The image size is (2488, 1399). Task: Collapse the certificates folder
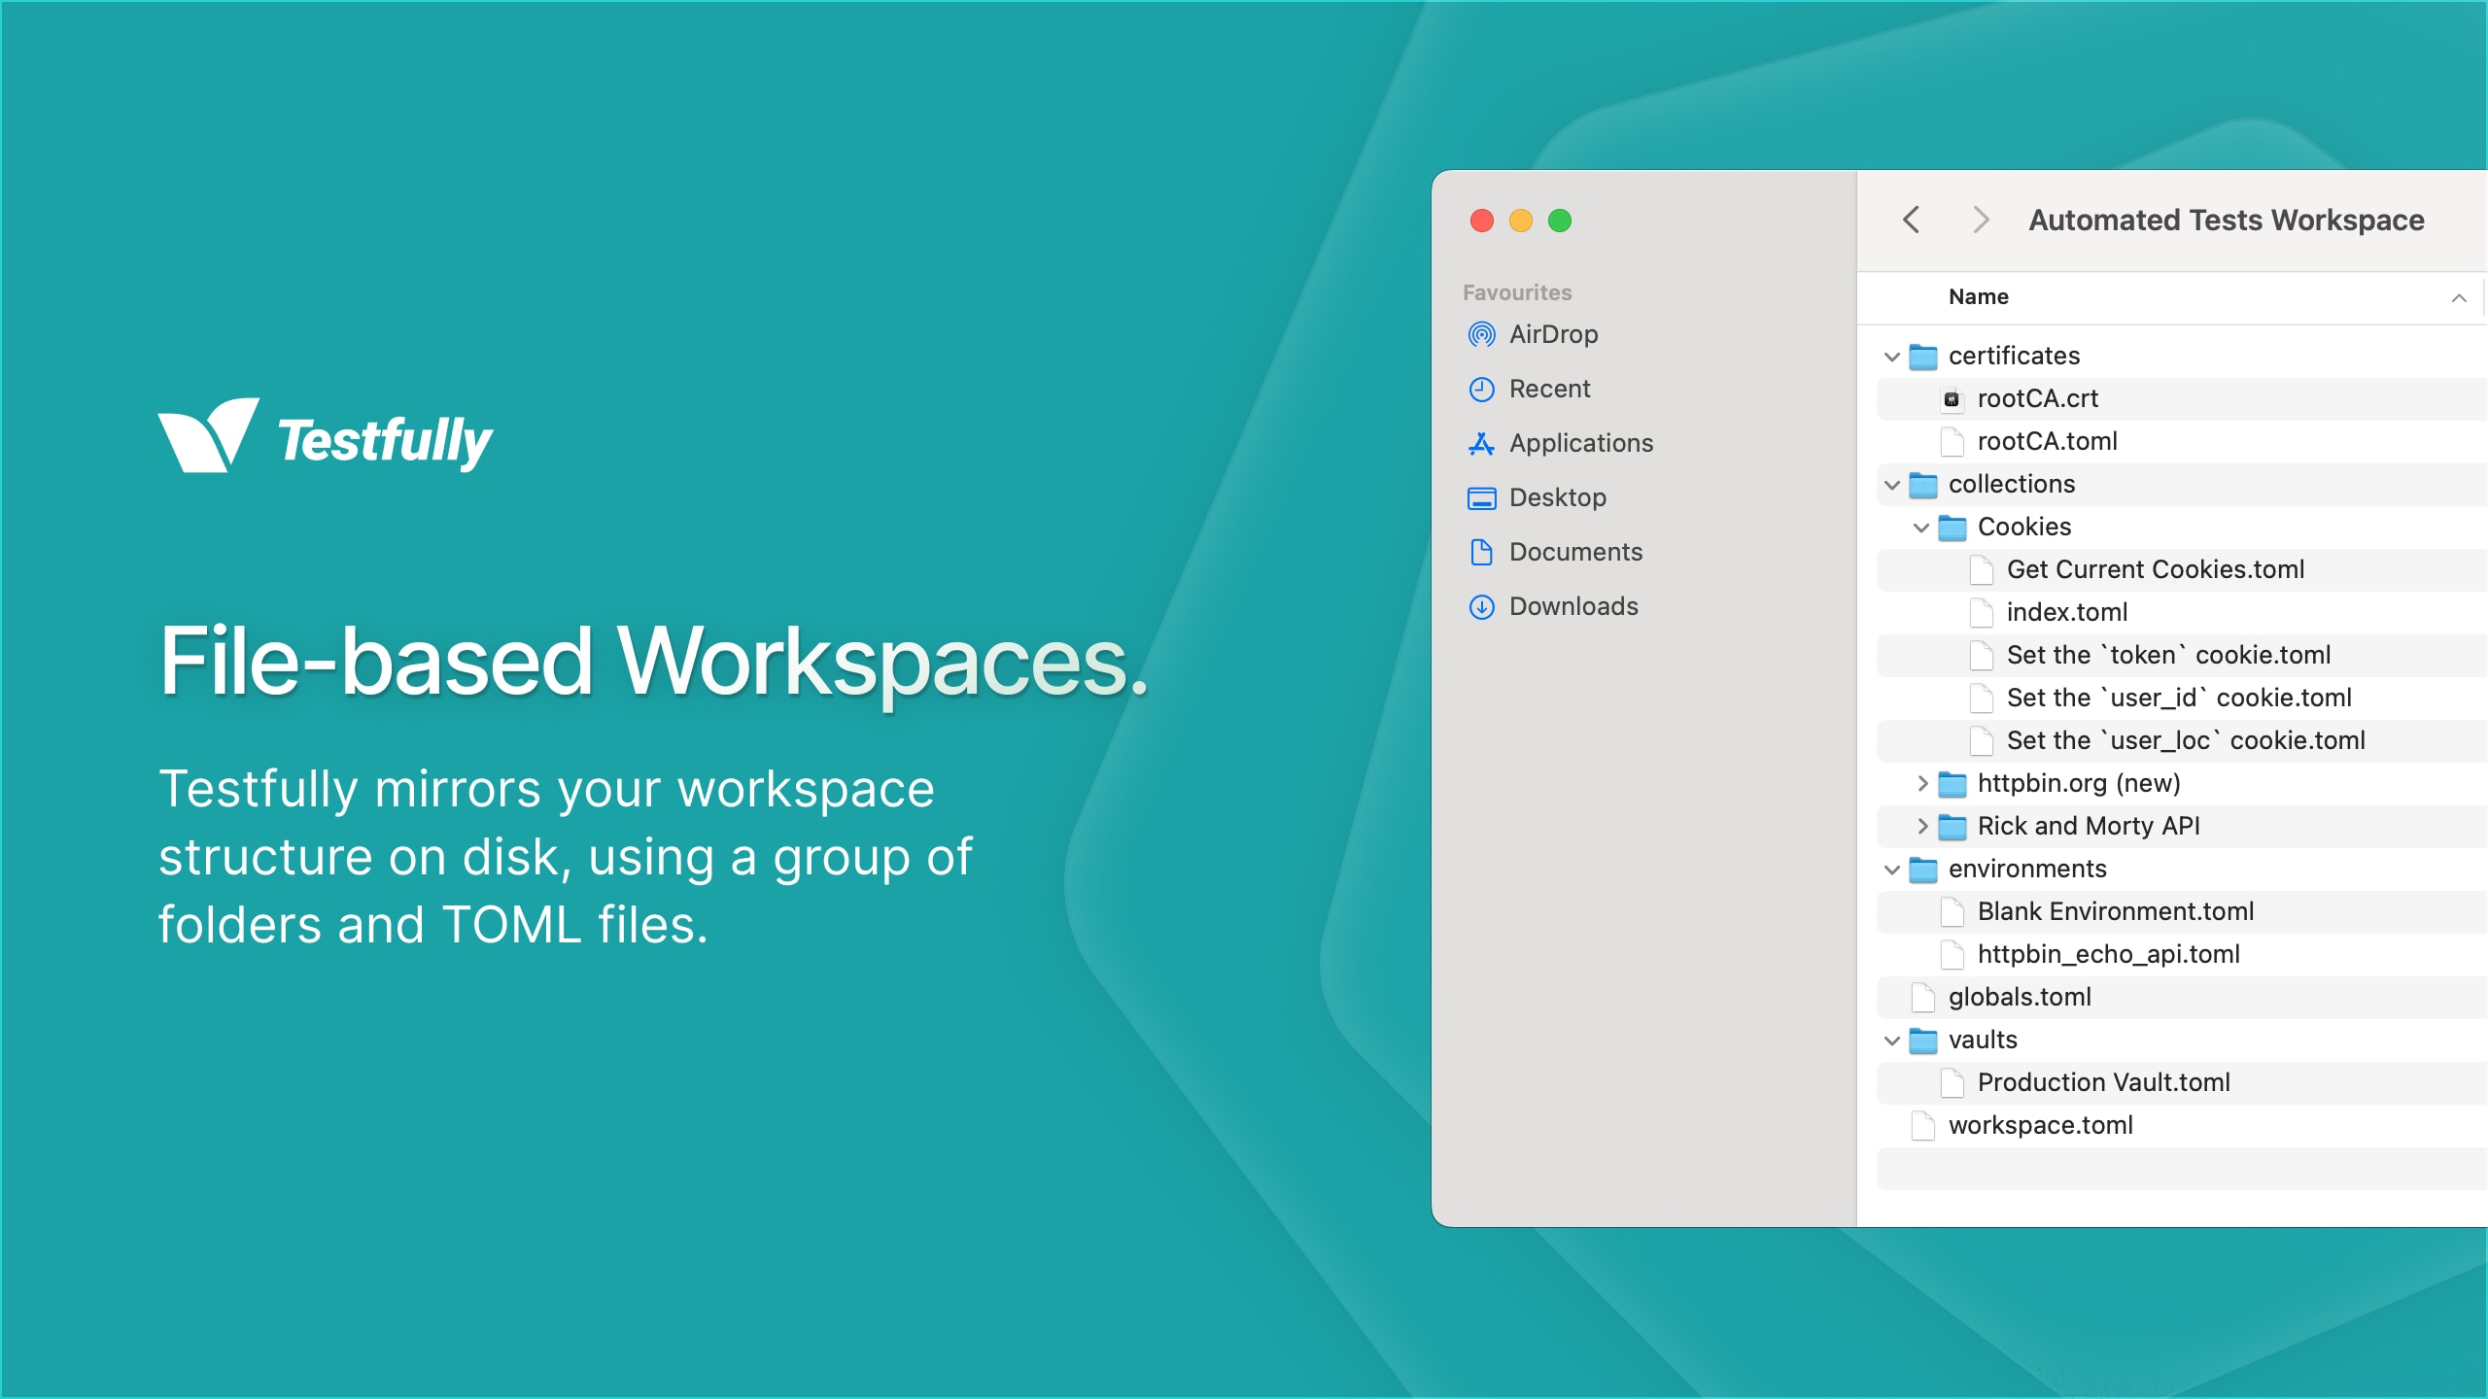pyautogui.click(x=1892, y=356)
